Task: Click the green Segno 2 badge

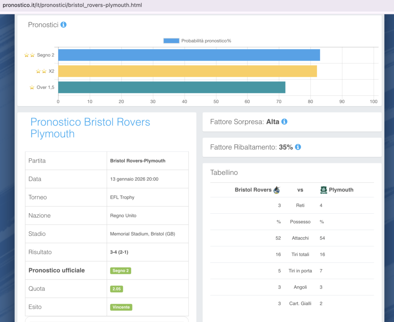Action: click(120, 271)
